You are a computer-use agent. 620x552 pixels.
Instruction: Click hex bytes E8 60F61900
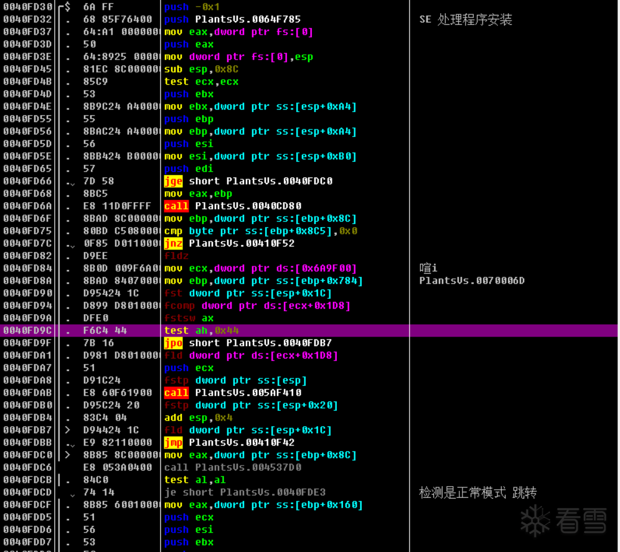[x=118, y=393]
